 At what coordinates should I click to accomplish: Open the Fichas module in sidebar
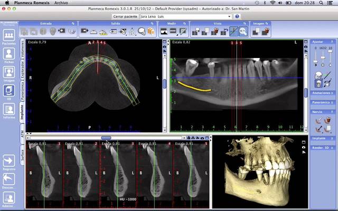pyautogui.click(x=9, y=54)
